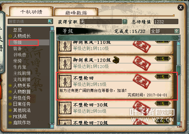The image size is (189, 134).
Task: Expand the 日常任务 category
Action: [10, 104]
